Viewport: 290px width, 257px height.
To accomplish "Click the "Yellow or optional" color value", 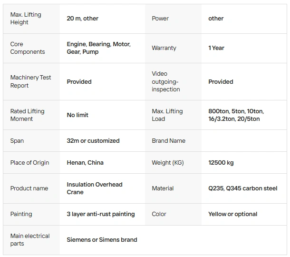I will (x=233, y=214).
